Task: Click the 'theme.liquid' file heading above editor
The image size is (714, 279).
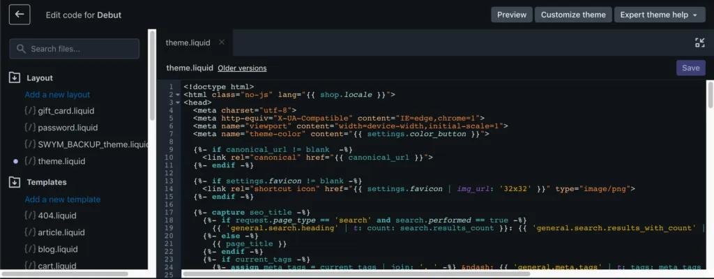Action: 190,68
